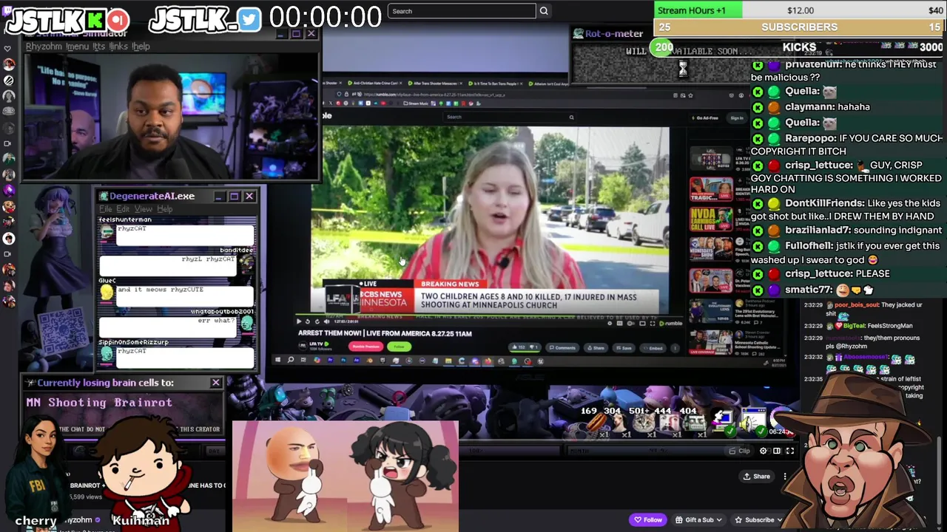
Task: Click the Rumble video progress bar
Action: pyautogui.click(x=490, y=316)
